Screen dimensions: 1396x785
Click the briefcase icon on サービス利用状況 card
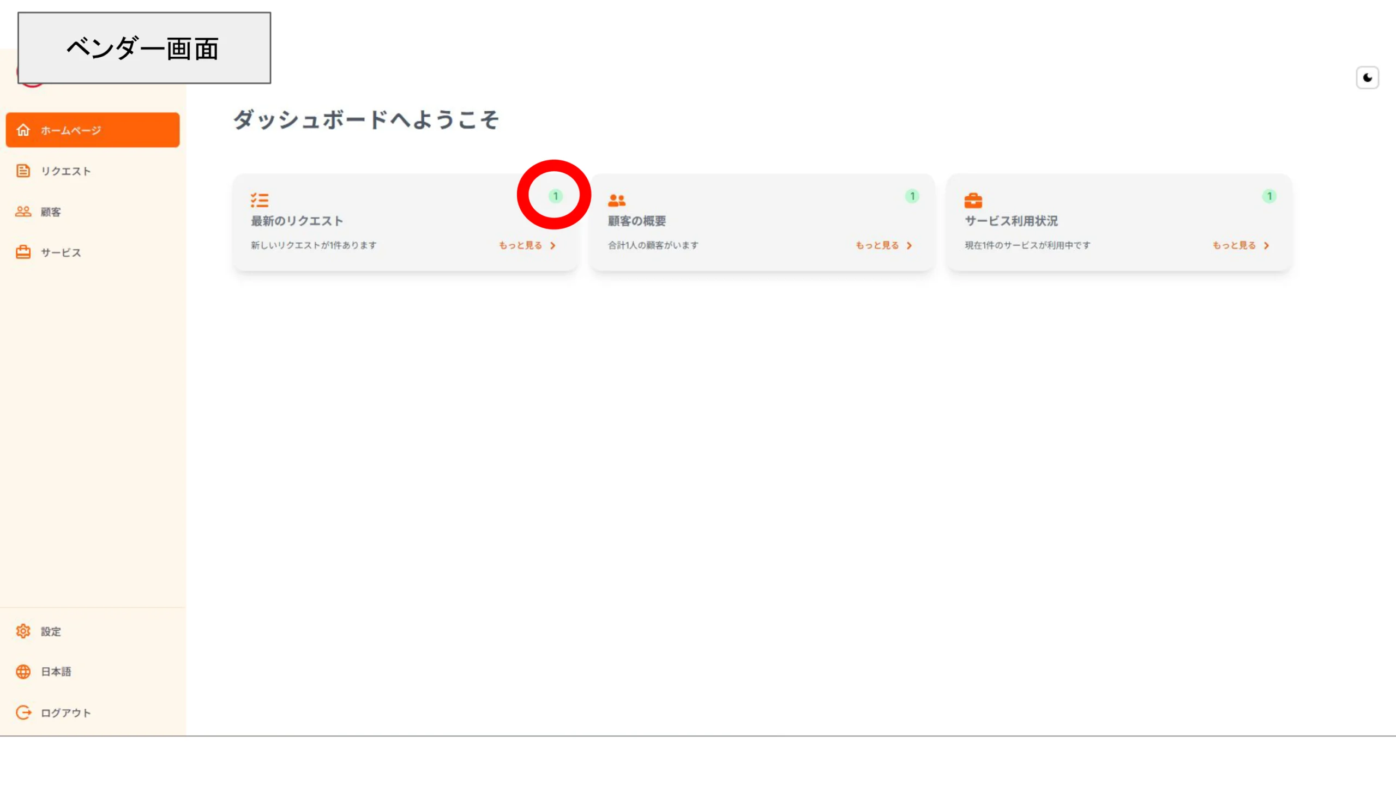pyautogui.click(x=974, y=200)
